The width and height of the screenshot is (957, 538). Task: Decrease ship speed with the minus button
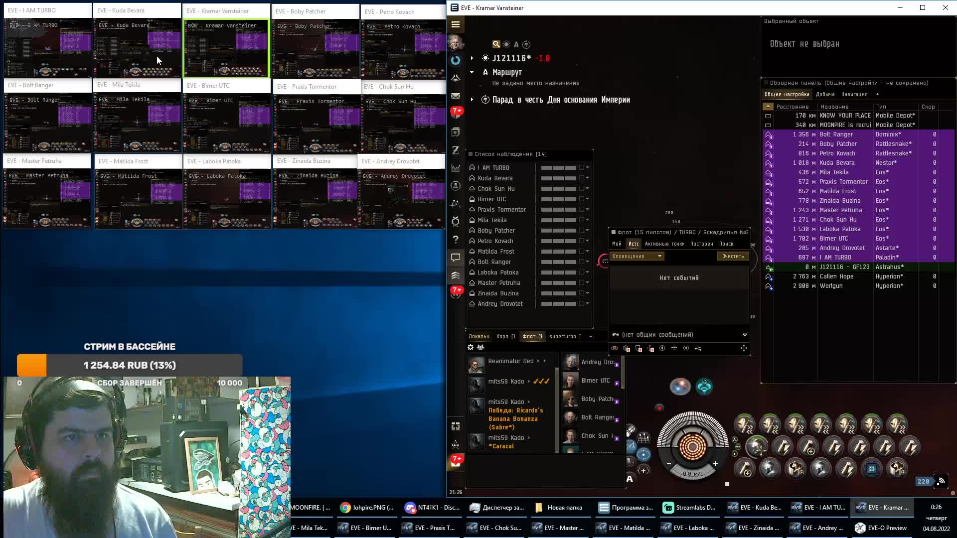click(668, 464)
